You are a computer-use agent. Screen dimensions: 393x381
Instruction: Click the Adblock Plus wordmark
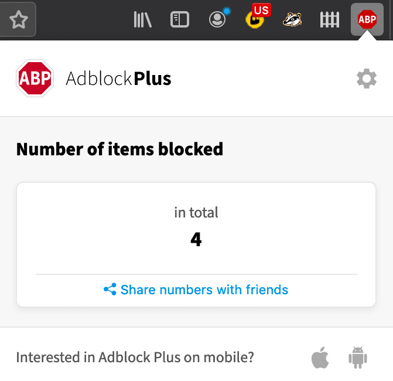tap(118, 78)
